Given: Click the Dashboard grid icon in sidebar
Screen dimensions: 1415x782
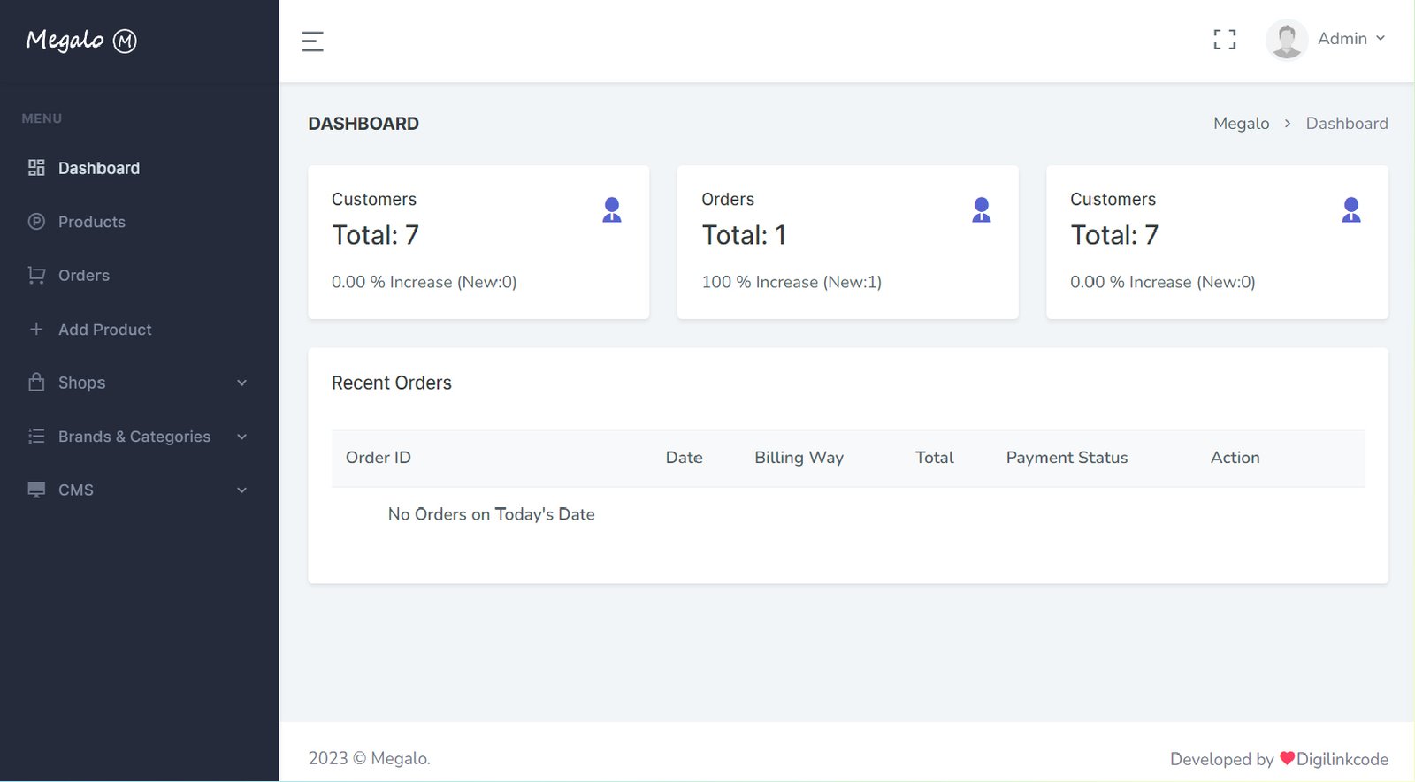Looking at the screenshot, I should click(x=36, y=168).
